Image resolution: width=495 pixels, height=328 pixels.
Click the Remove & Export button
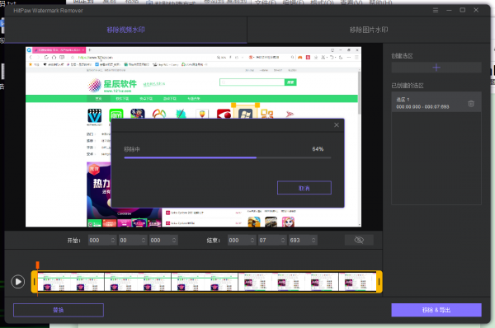coord(436,310)
